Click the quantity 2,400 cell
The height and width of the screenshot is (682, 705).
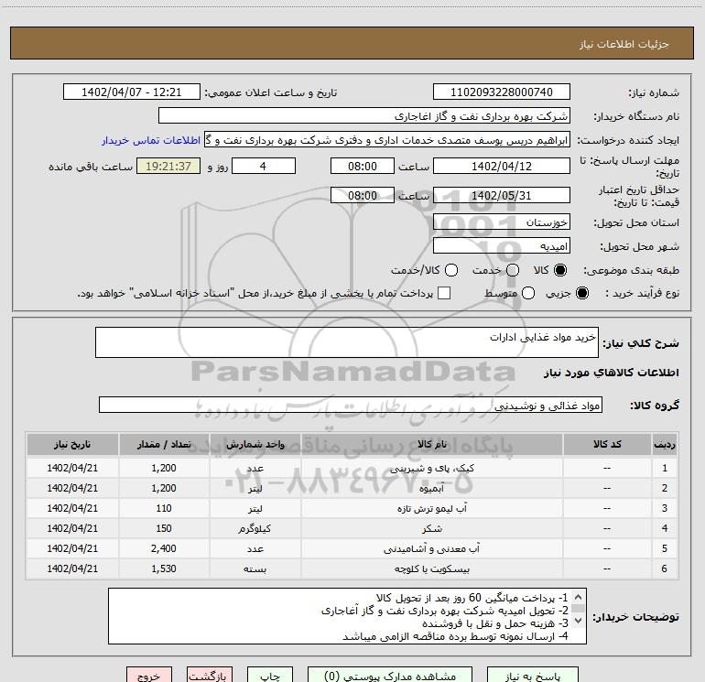(164, 548)
